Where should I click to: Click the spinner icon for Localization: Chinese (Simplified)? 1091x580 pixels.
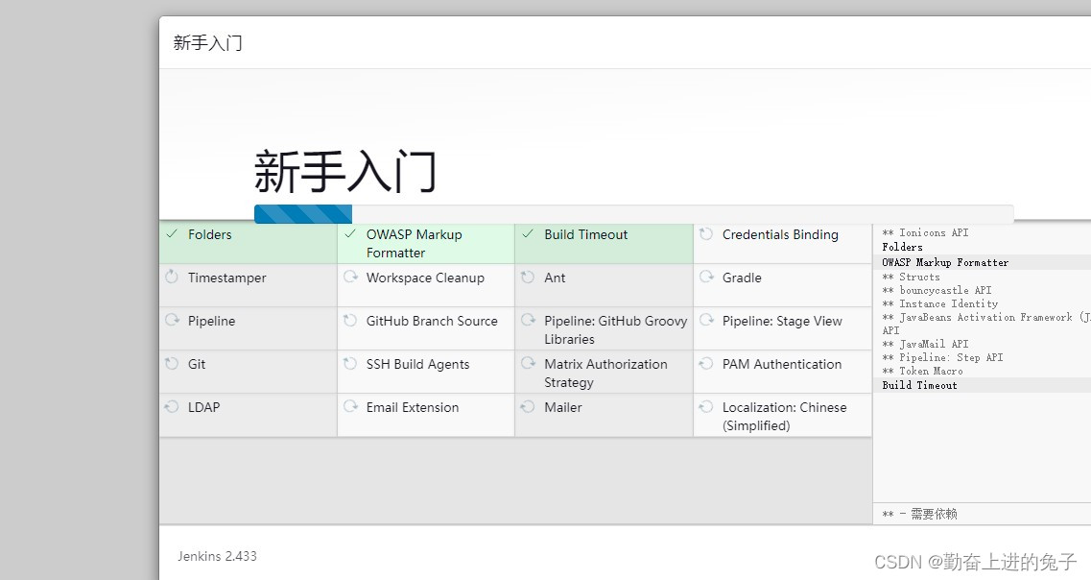point(706,406)
